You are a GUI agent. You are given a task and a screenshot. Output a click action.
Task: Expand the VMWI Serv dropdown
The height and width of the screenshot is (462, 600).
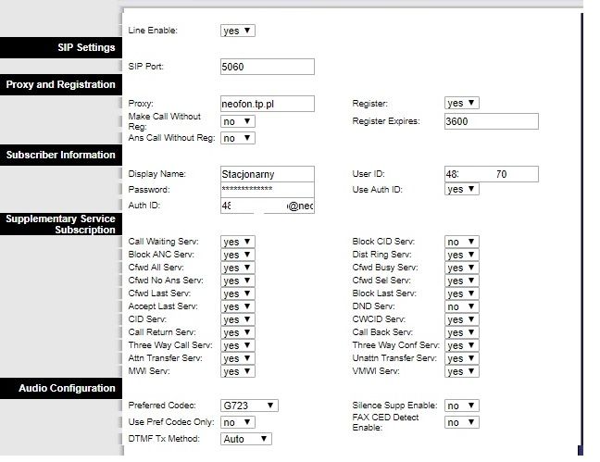(461, 371)
